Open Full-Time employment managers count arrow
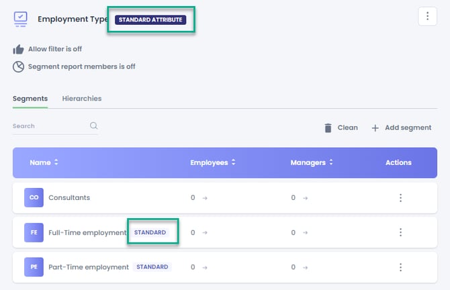450x290 pixels. (x=306, y=232)
